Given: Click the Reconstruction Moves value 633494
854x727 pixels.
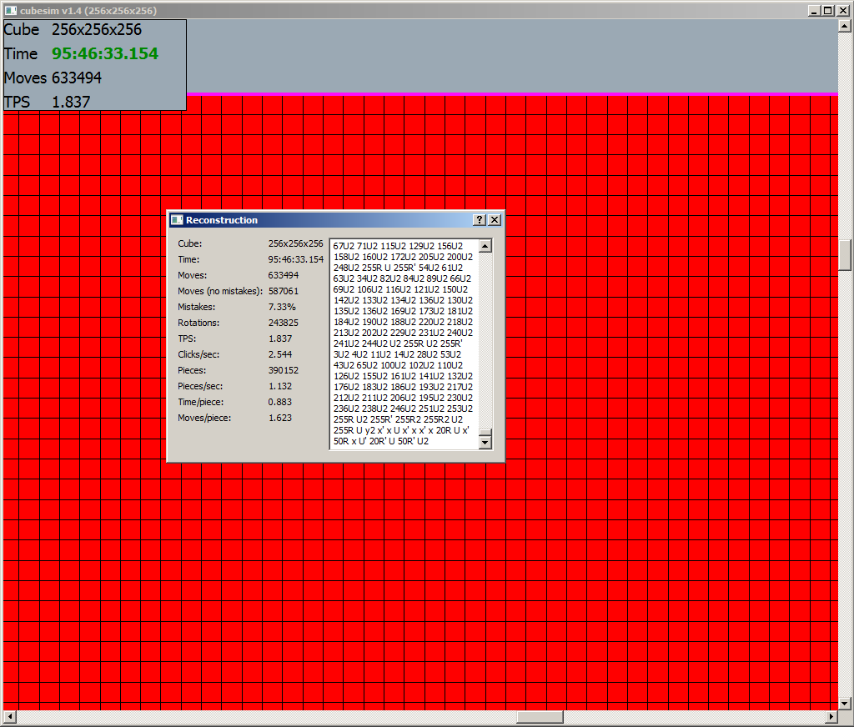Looking at the screenshot, I should pyautogui.click(x=284, y=275).
